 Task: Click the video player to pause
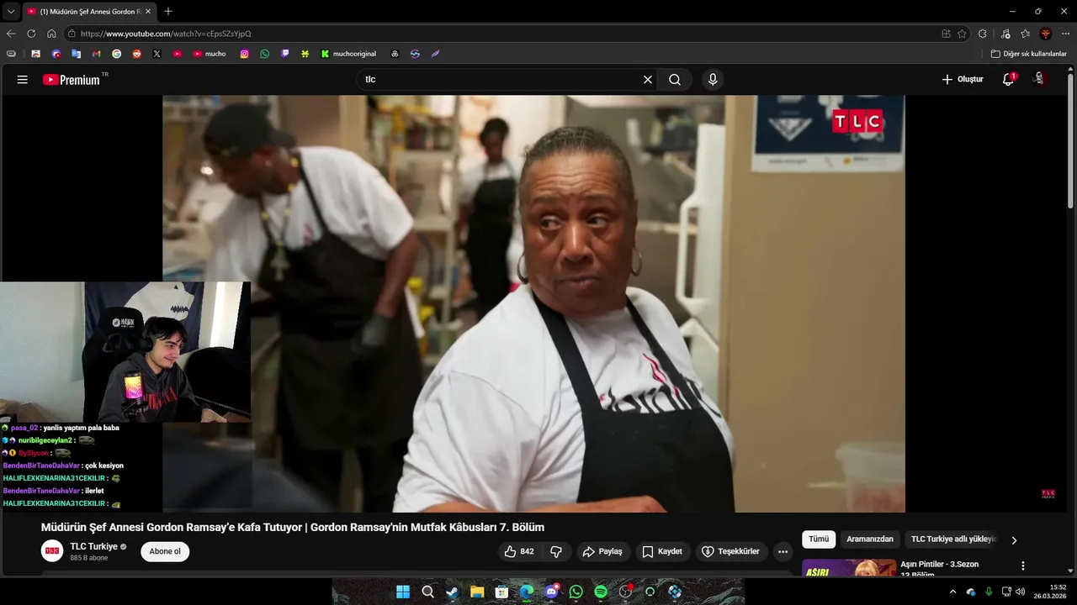tap(533, 303)
